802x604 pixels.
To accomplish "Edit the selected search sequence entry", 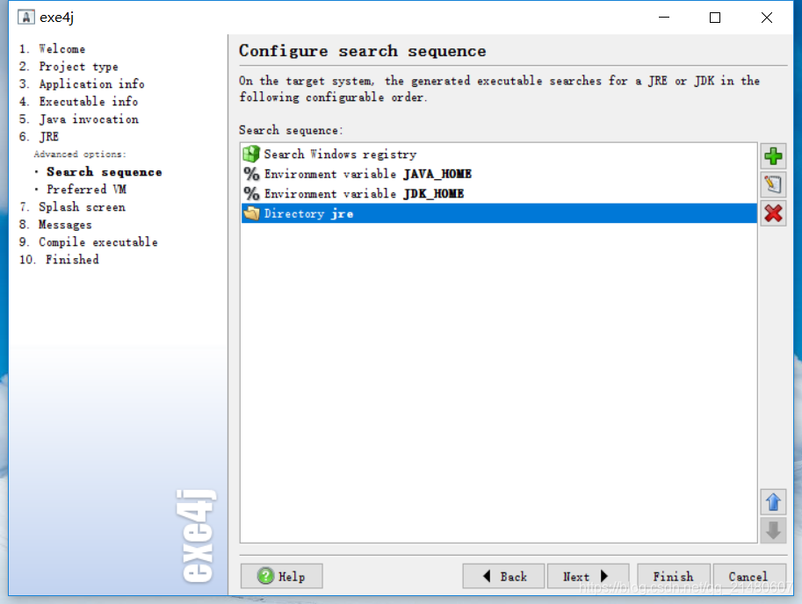I will tap(773, 184).
